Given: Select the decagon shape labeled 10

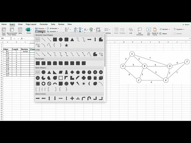Looking at the screenshot, I should 101,72.
